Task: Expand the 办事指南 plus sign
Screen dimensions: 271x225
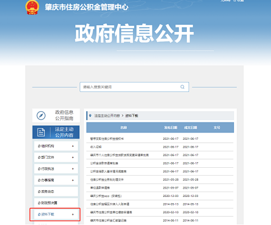Action: click(73, 180)
